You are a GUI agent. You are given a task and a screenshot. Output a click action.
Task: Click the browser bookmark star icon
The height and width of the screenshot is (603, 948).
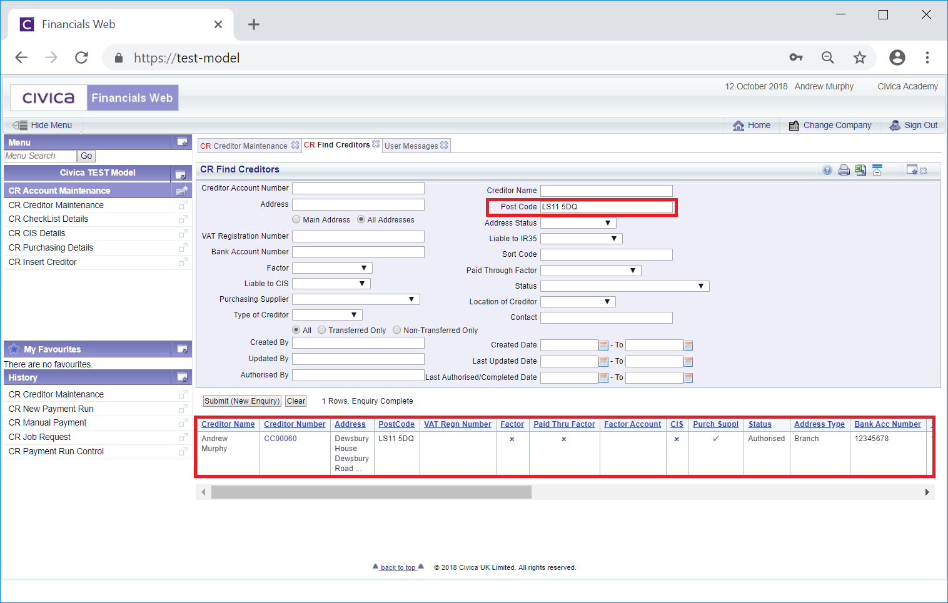click(860, 57)
